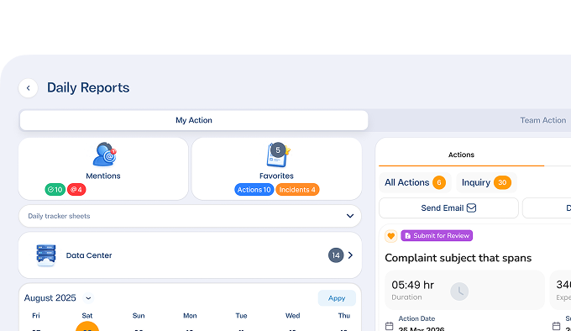571x331 pixels.
Task: Click the Fri column header
Action: click(35, 316)
